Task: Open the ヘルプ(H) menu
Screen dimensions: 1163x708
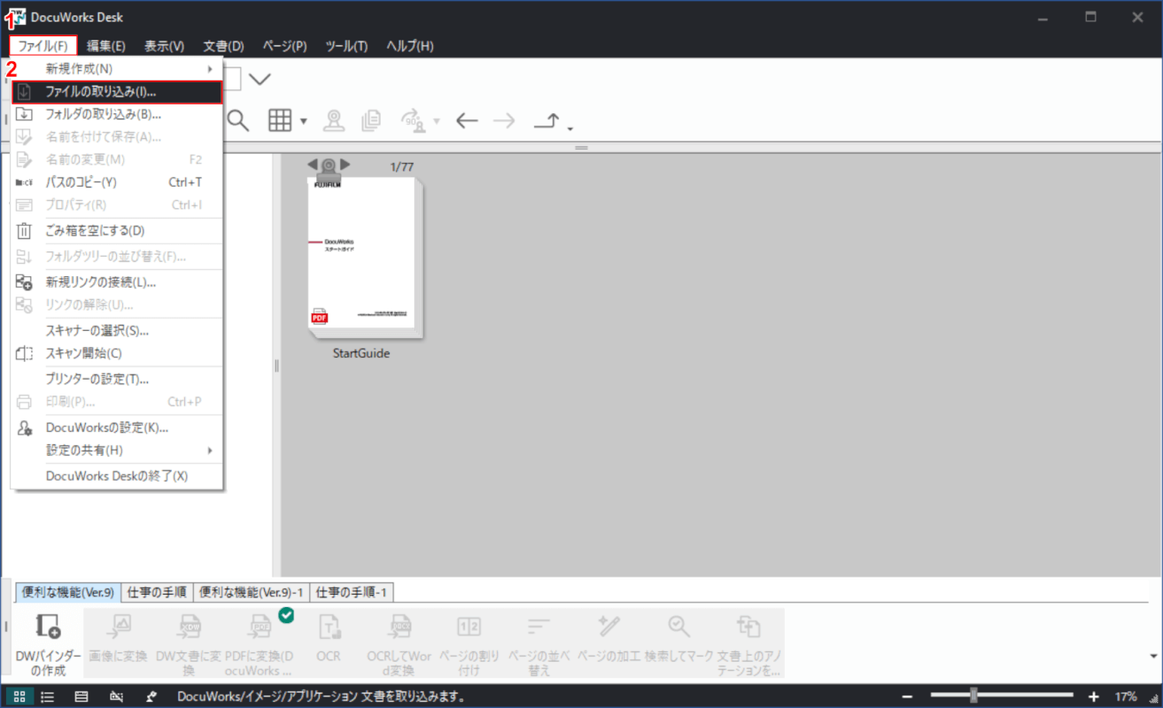Action: tap(410, 46)
